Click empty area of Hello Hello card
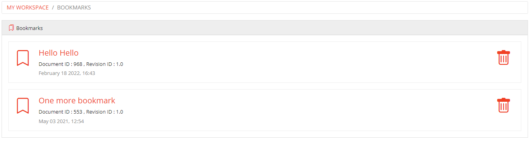 [x=296, y=62]
